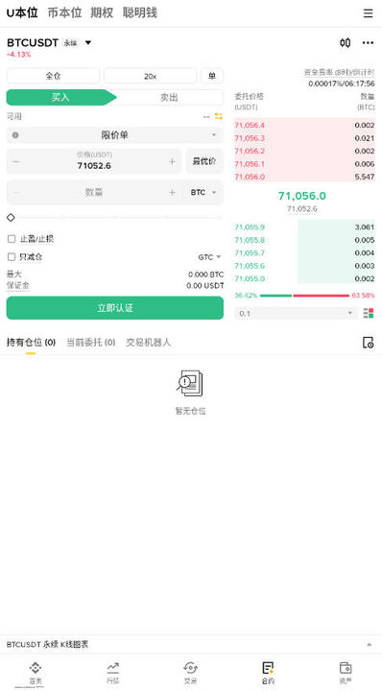The image size is (382, 691).
Task: Open the BTCUSDT pair selector arrow
Action: 88,43
